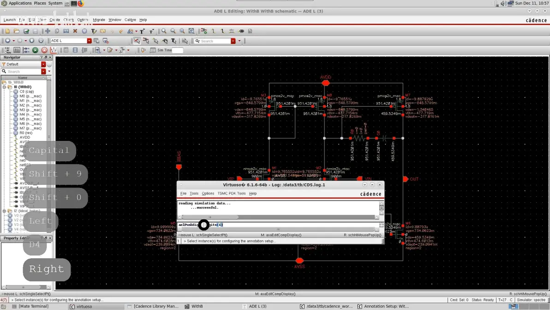Click the OUT pin on the schematic

(x=406, y=179)
